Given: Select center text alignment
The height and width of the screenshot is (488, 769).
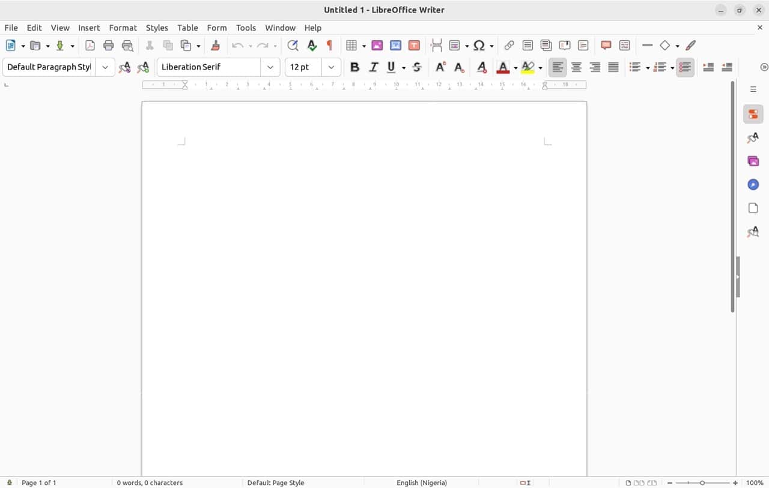Looking at the screenshot, I should tap(576, 67).
